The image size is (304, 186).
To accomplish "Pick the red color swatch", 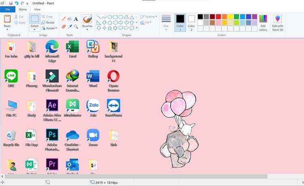I will coord(218,17).
